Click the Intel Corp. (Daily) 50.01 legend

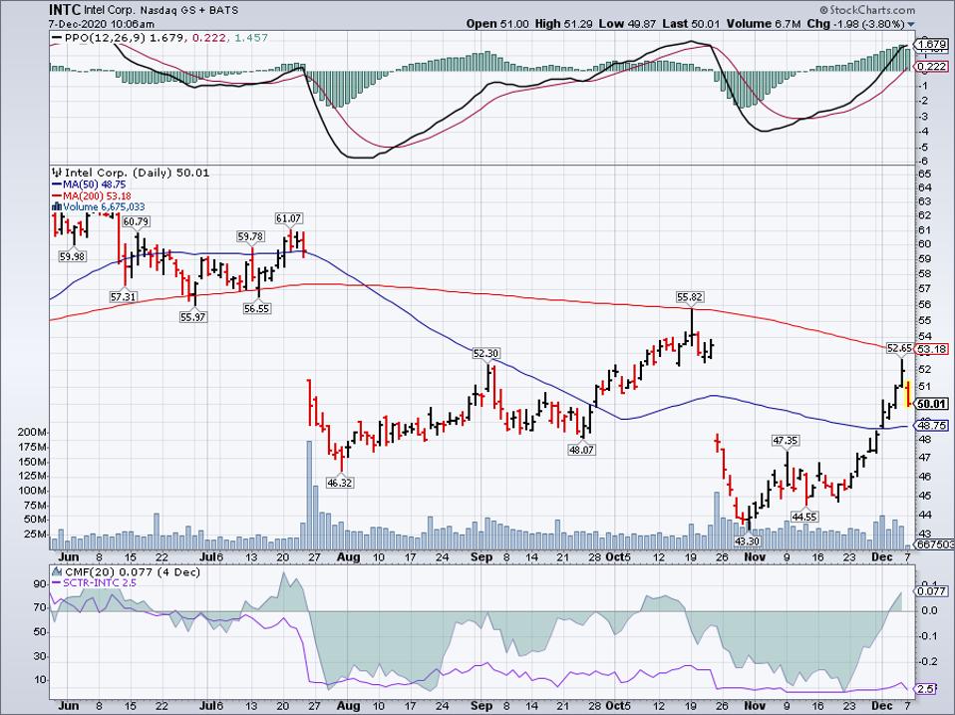coord(137,173)
